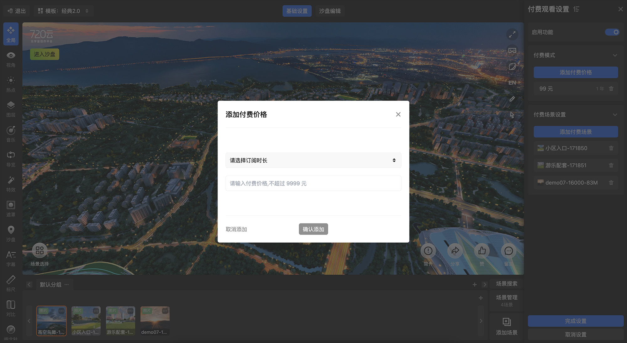Image resolution: width=627 pixels, height=343 pixels.
Task: Switch to the 沙盘编辑 tab
Action: (x=330, y=11)
